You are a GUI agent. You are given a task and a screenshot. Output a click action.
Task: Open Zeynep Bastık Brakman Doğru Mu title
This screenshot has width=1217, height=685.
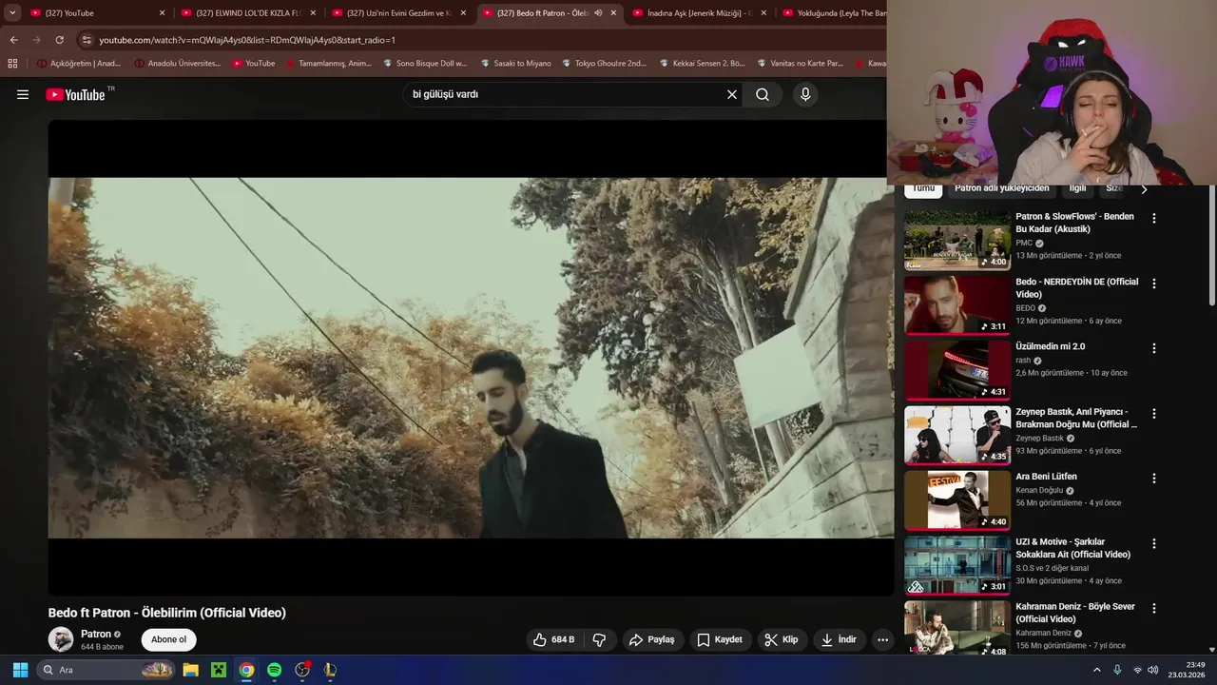click(1076, 418)
